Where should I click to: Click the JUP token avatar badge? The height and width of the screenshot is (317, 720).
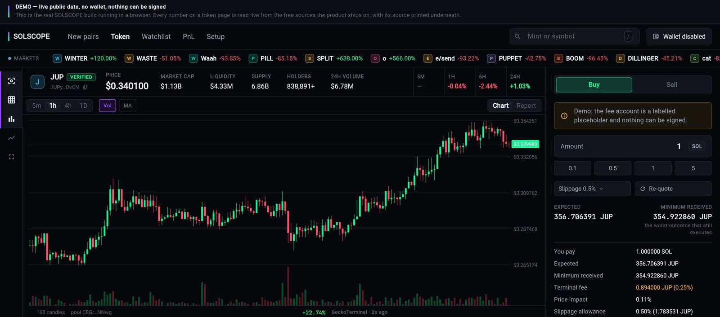[x=37, y=82]
